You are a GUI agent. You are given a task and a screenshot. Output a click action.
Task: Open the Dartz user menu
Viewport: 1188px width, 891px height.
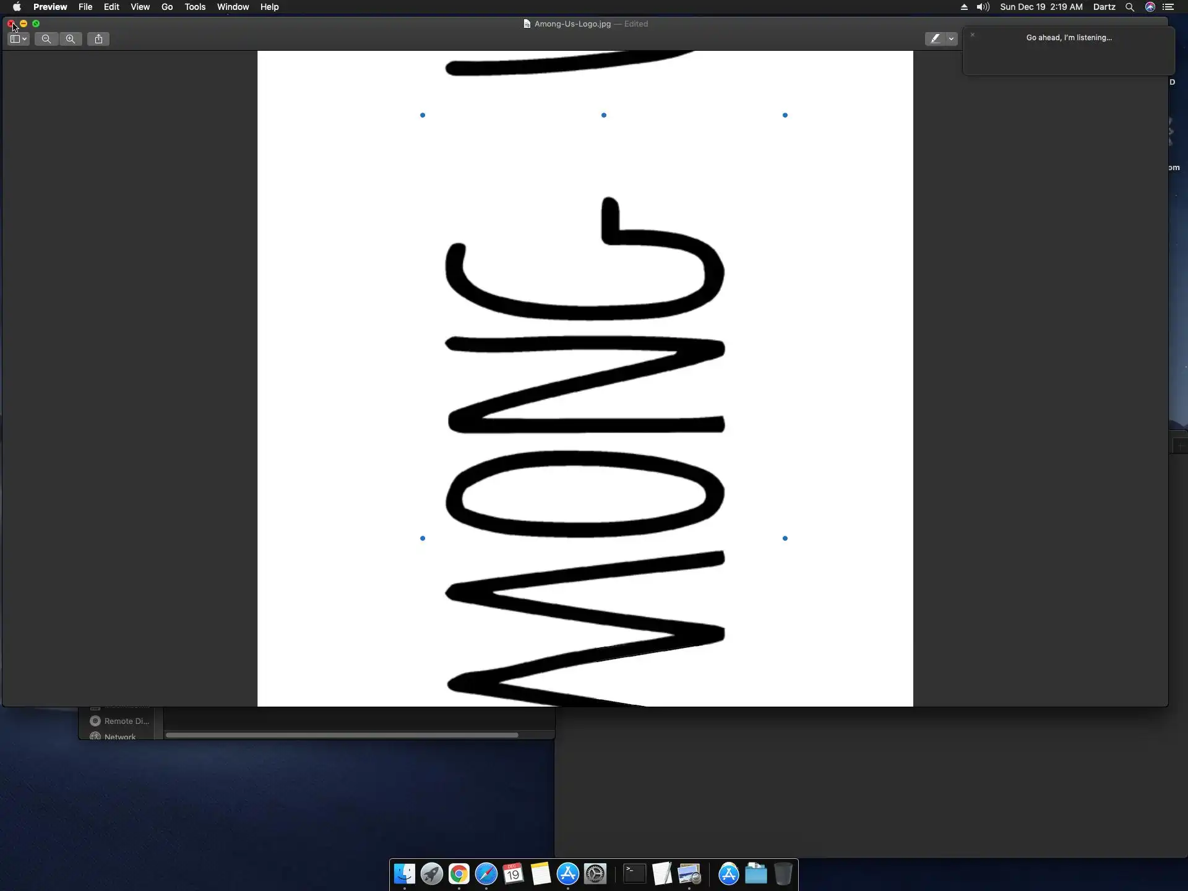point(1104,7)
